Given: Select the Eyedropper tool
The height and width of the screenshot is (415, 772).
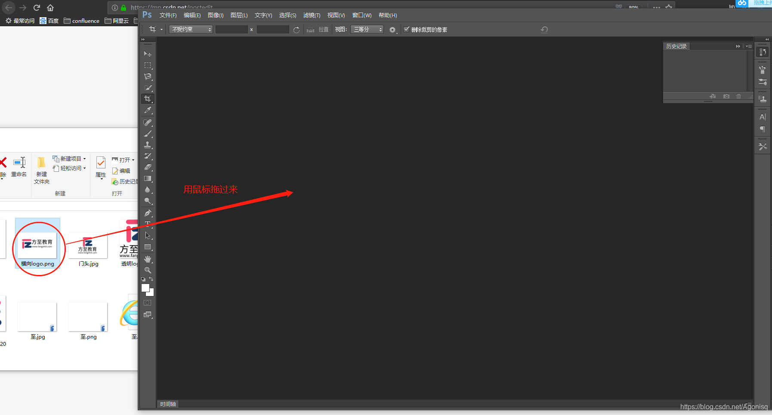Looking at the screenshot, I should pyautogui.click(x=148, y=110).
